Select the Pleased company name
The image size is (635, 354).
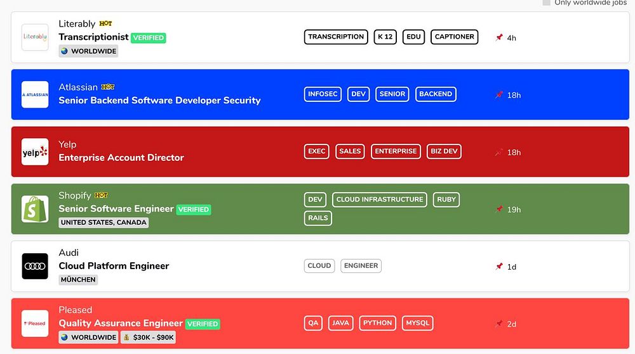76,310
